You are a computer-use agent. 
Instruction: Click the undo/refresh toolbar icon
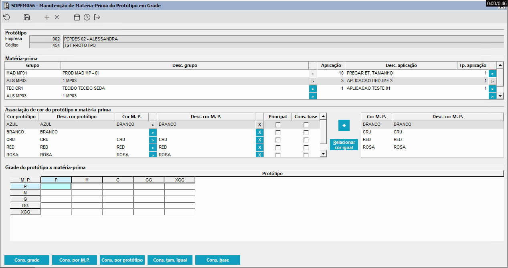(x=6, y=17)
